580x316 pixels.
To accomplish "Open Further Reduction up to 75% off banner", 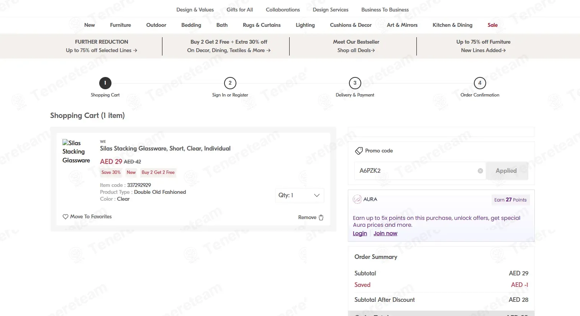I will tap(102, 46).
